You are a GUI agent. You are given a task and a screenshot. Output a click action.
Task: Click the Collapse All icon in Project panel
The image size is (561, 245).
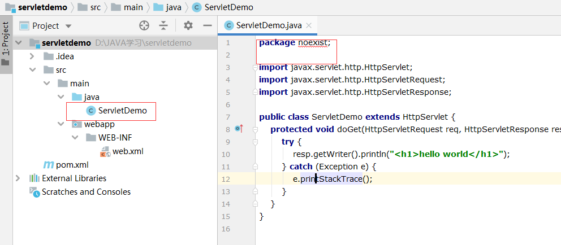163,25
